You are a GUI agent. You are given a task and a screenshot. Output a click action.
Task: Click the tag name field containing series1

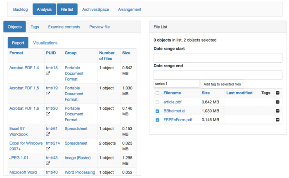point(176,84)
